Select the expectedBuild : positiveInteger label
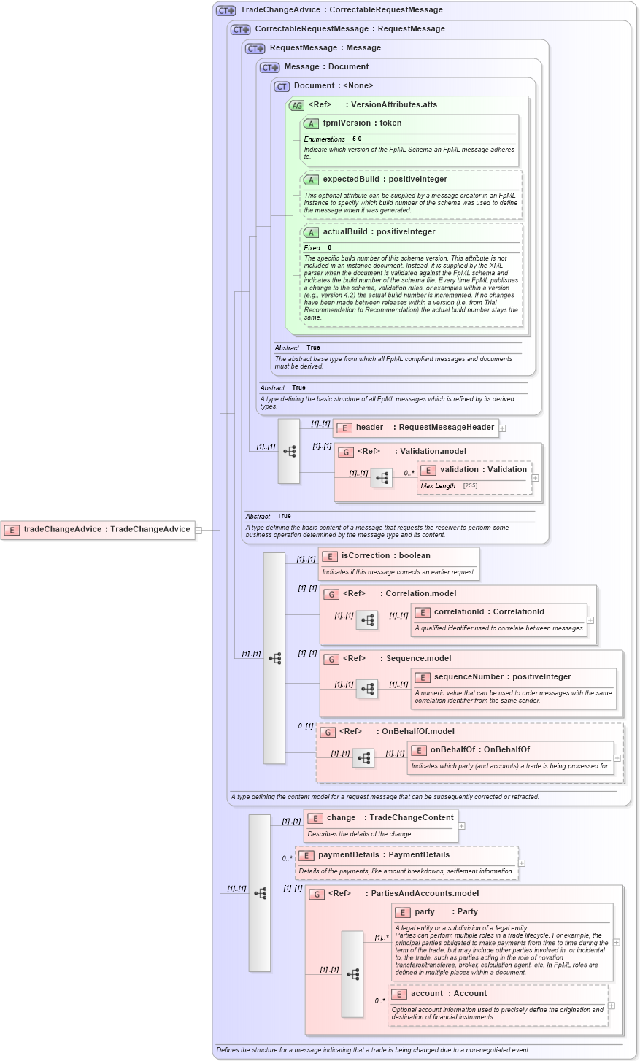Image resolution: width=640 pixels, height=1061 pixels. click(x=385, y=180)
